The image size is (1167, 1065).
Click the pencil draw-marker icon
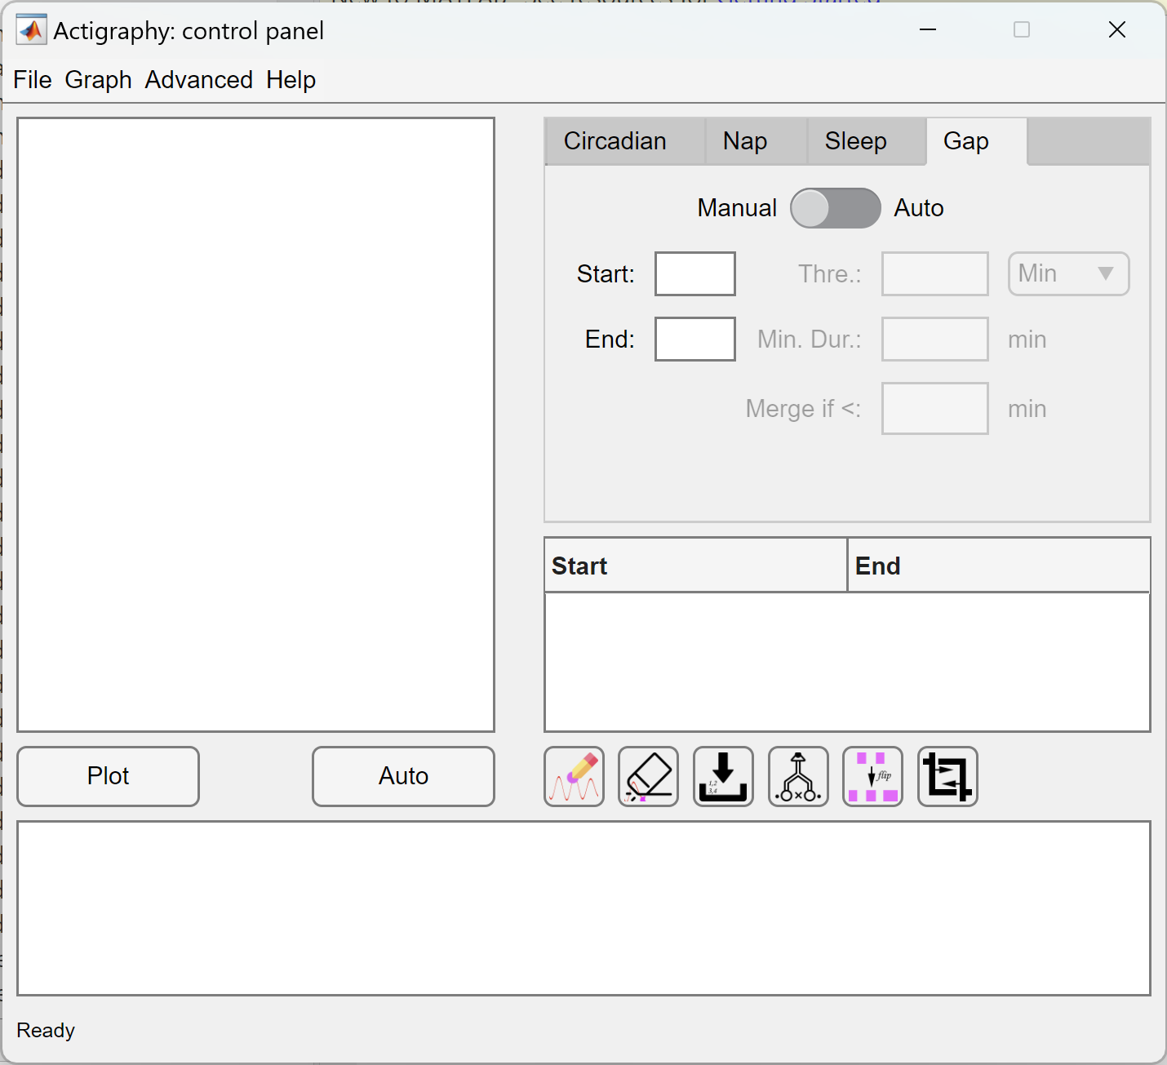click(574, 776)
